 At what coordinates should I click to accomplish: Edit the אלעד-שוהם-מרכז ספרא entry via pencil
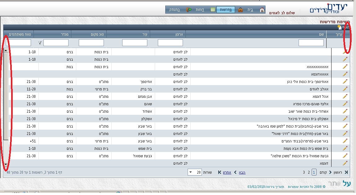[x=345, y=104]
